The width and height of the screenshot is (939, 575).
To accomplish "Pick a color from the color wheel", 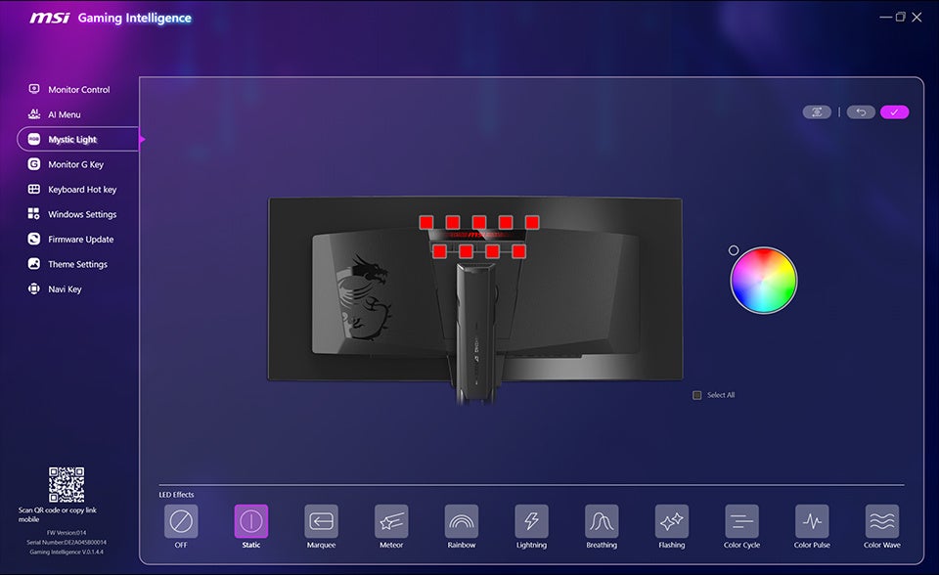I will pos(763,280).
